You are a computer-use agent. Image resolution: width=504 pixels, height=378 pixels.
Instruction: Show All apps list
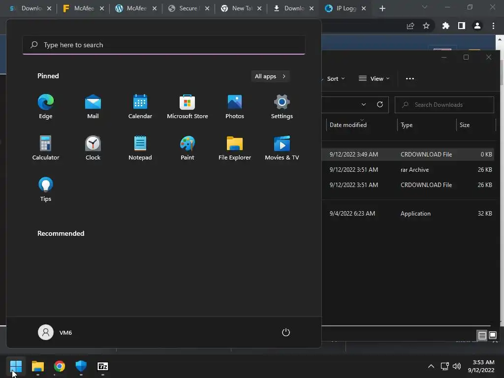point(270,76)
